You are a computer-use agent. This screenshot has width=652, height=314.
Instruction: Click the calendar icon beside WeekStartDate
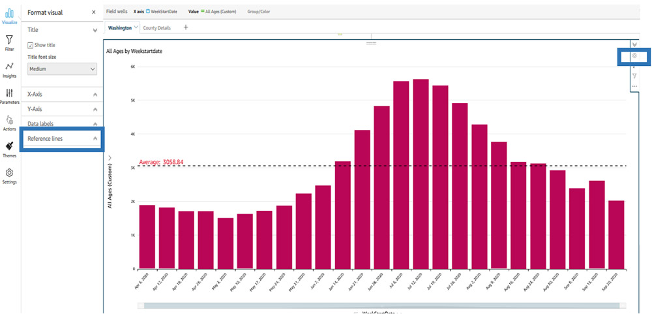[147, 12]
